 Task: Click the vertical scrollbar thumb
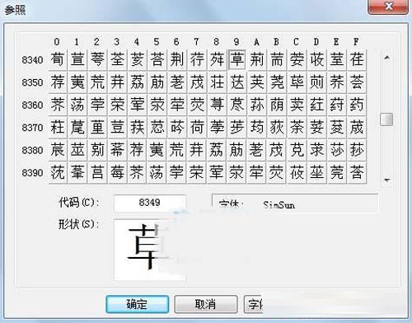[386, 119]
